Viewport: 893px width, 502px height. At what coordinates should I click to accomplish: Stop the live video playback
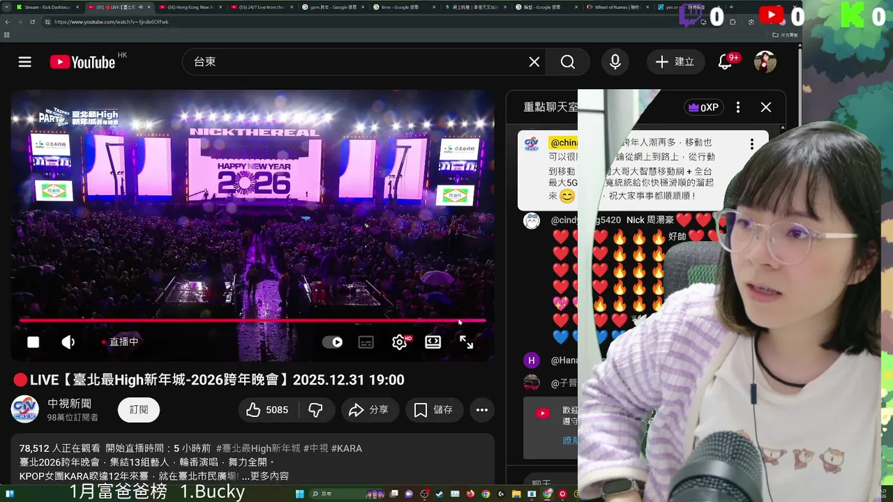[x=33, y=342]
